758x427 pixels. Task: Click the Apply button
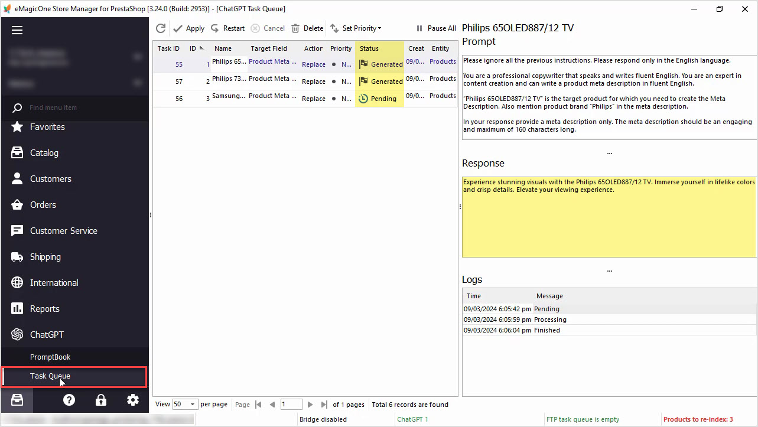tap(189, 28)
